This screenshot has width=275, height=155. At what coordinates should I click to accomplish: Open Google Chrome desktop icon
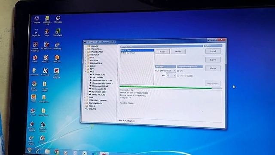(34, 86)
